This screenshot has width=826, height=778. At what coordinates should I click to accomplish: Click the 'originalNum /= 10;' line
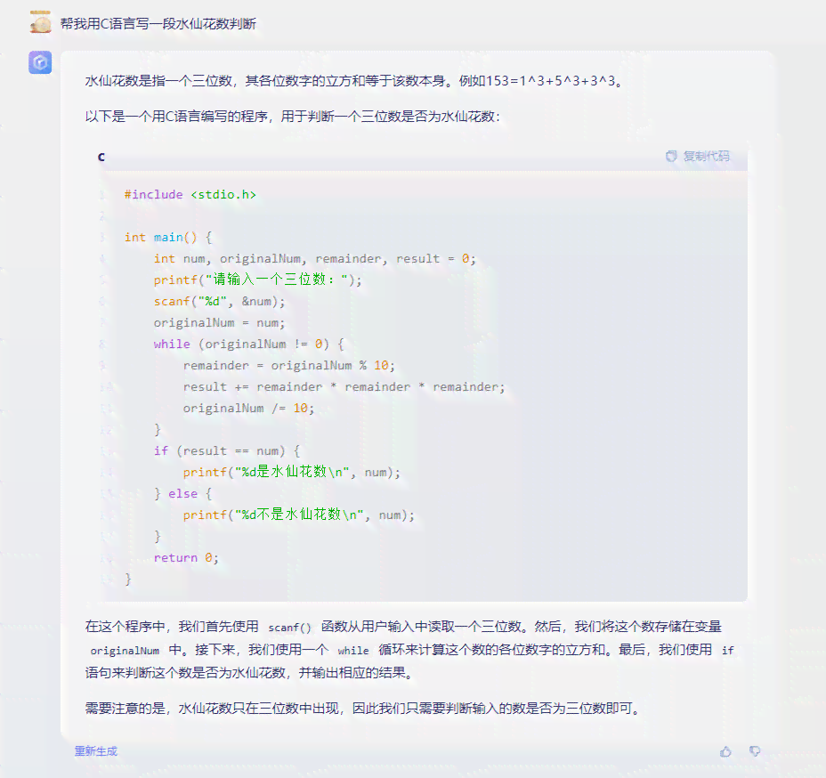pyautogui.click(x=248, y=409)
